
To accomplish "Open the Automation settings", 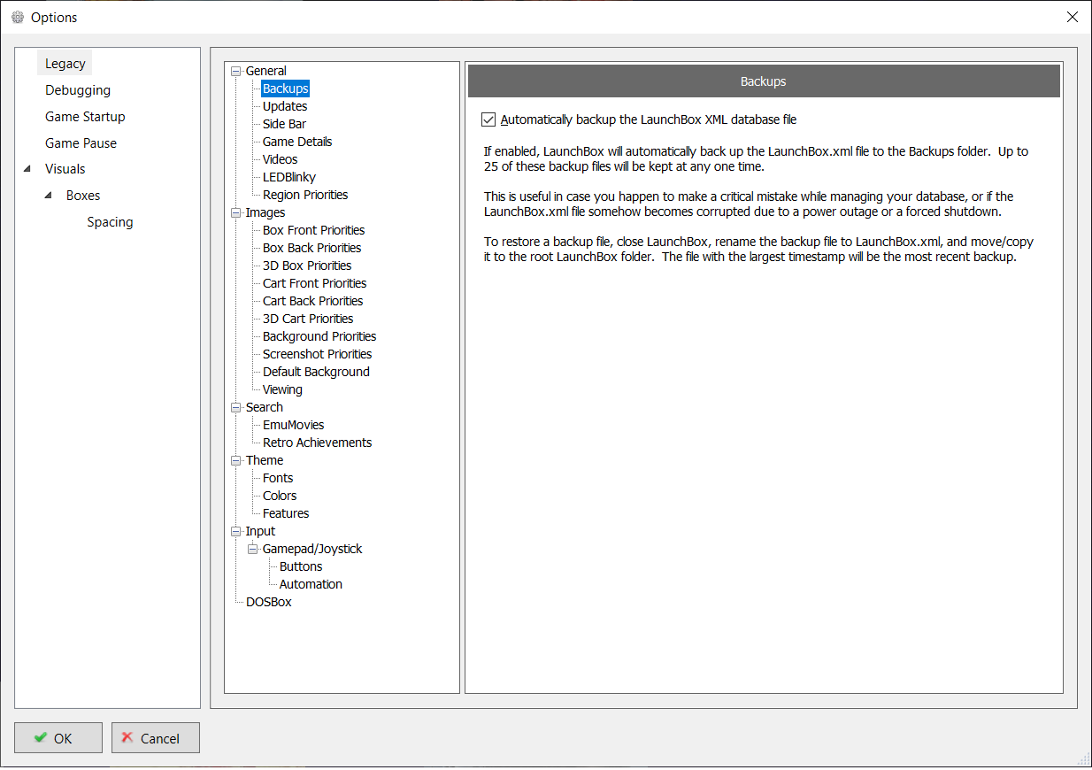I will click(311, 584).
